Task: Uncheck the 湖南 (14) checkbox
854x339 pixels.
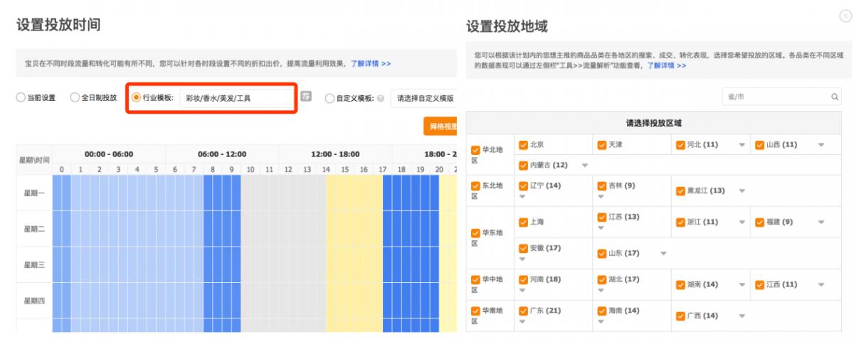Action: (x=680, y=285)
